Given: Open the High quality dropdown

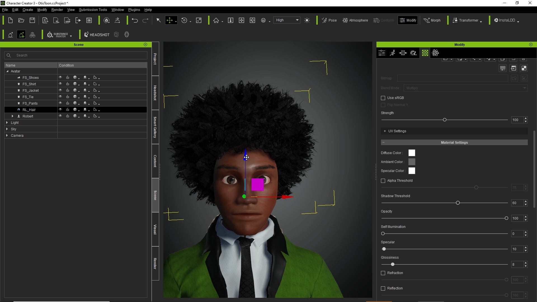Looking at the screenshot, I should 287,20.
